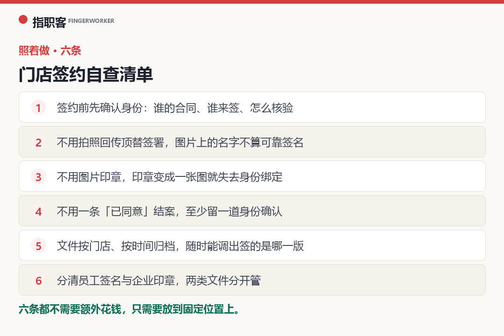Click the number 5 badge in the list

(39, 245)
